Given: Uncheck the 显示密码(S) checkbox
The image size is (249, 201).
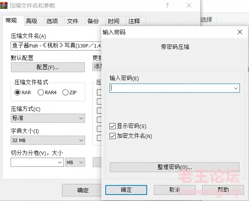Looking at the screenshot, I should click(x=113, y=127).
